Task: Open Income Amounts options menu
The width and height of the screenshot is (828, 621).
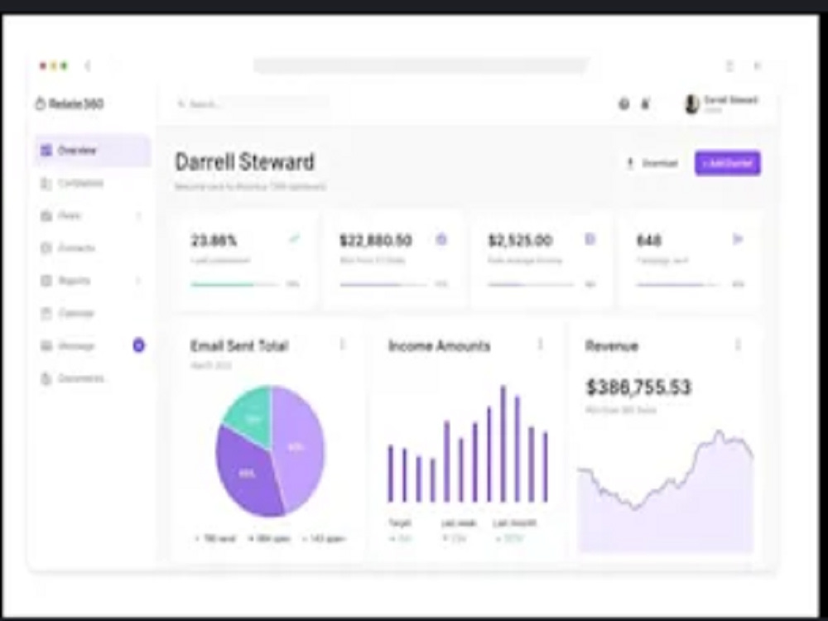Action: pyautogui.click(x=540, y=344)
